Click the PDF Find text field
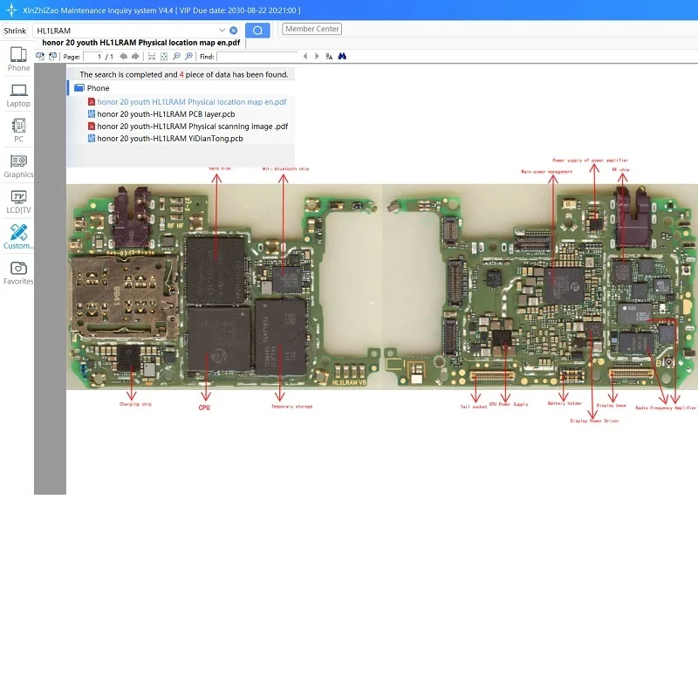This screenshot has width=698, height=698. 257,56
